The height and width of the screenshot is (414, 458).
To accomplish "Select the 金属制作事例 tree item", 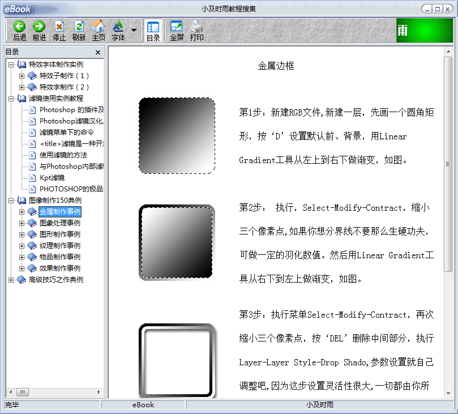I will (x=60, y=211).
